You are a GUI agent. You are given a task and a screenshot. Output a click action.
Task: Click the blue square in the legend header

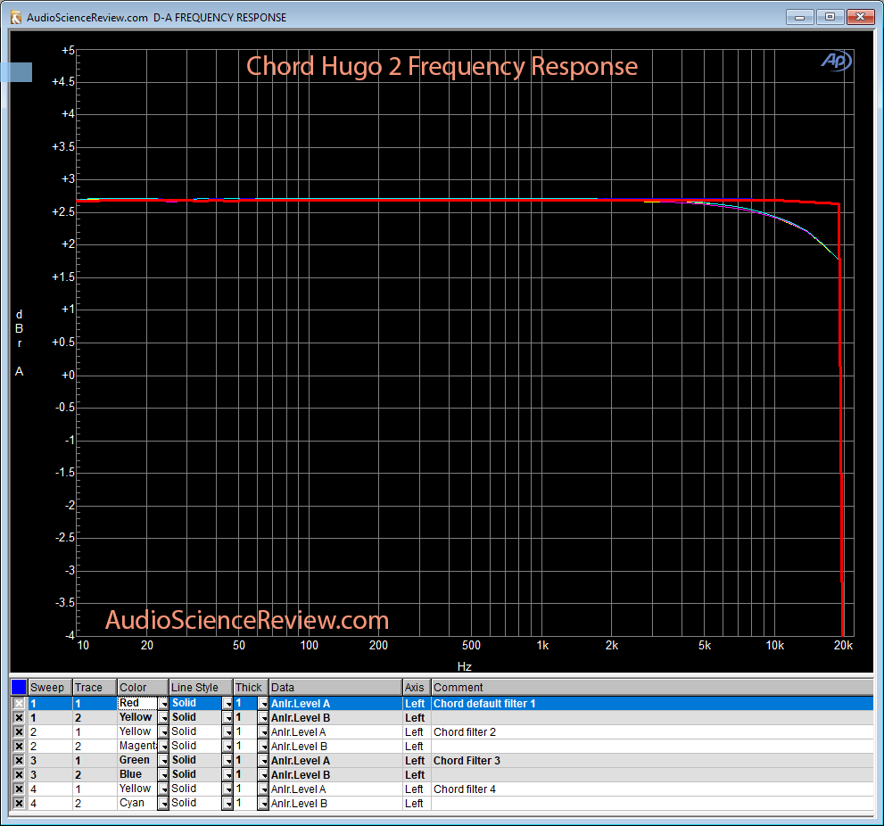pyautogui.click(x=19, y=687)
